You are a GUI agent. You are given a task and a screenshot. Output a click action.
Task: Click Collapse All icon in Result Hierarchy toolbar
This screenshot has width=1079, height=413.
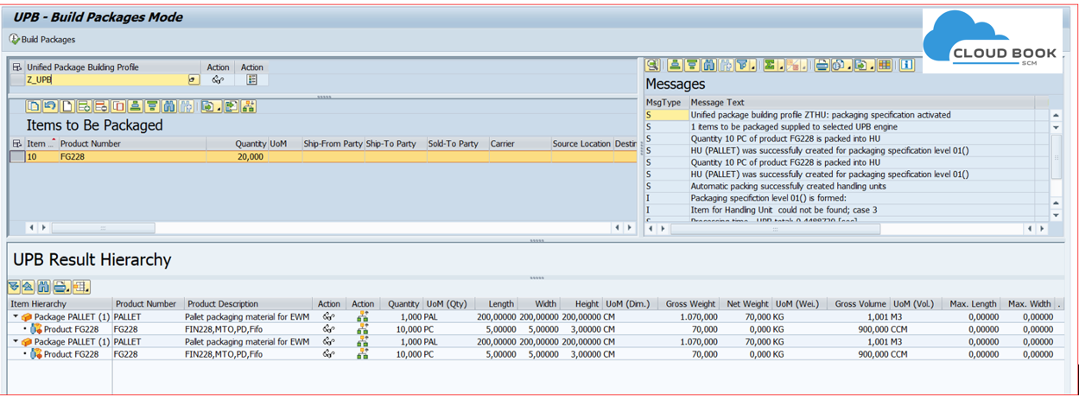click(x=29, y=287)
